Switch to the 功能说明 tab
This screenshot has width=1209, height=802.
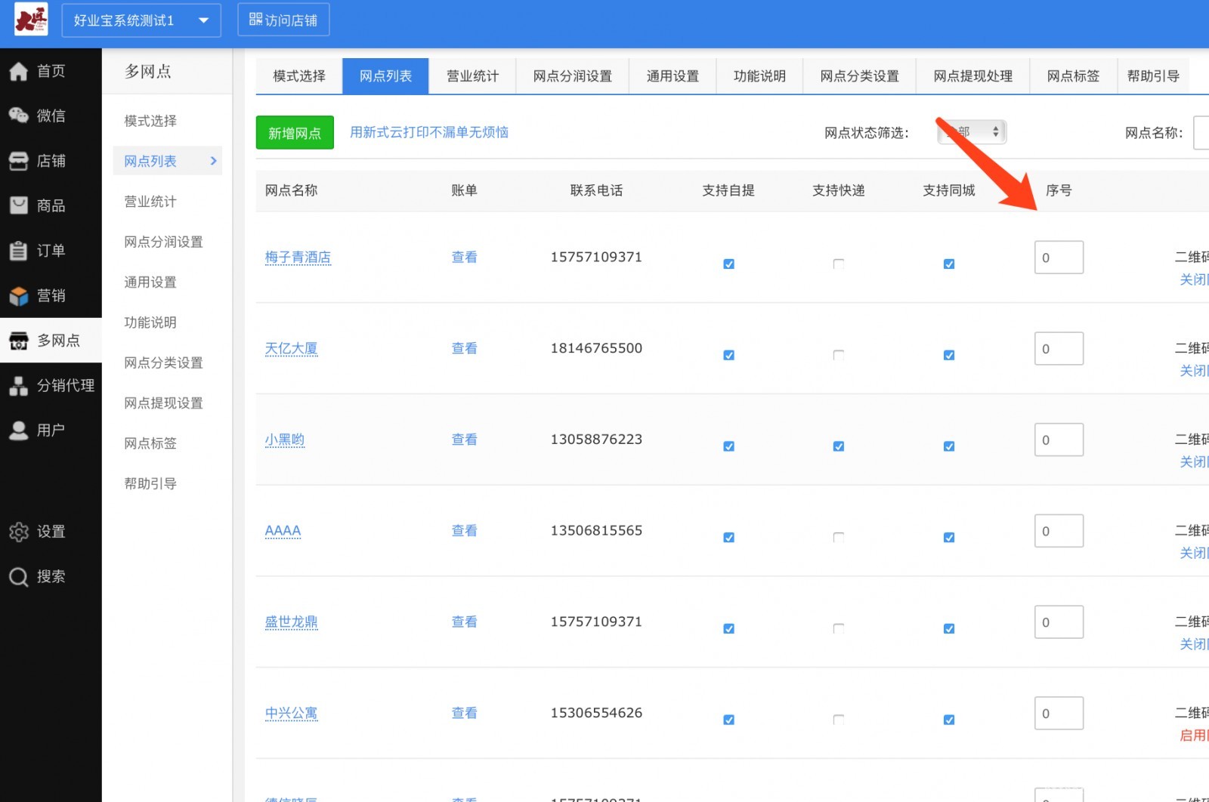pos(759,76)
